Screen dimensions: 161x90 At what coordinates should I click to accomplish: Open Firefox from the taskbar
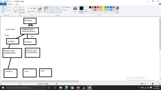[78, 88]
